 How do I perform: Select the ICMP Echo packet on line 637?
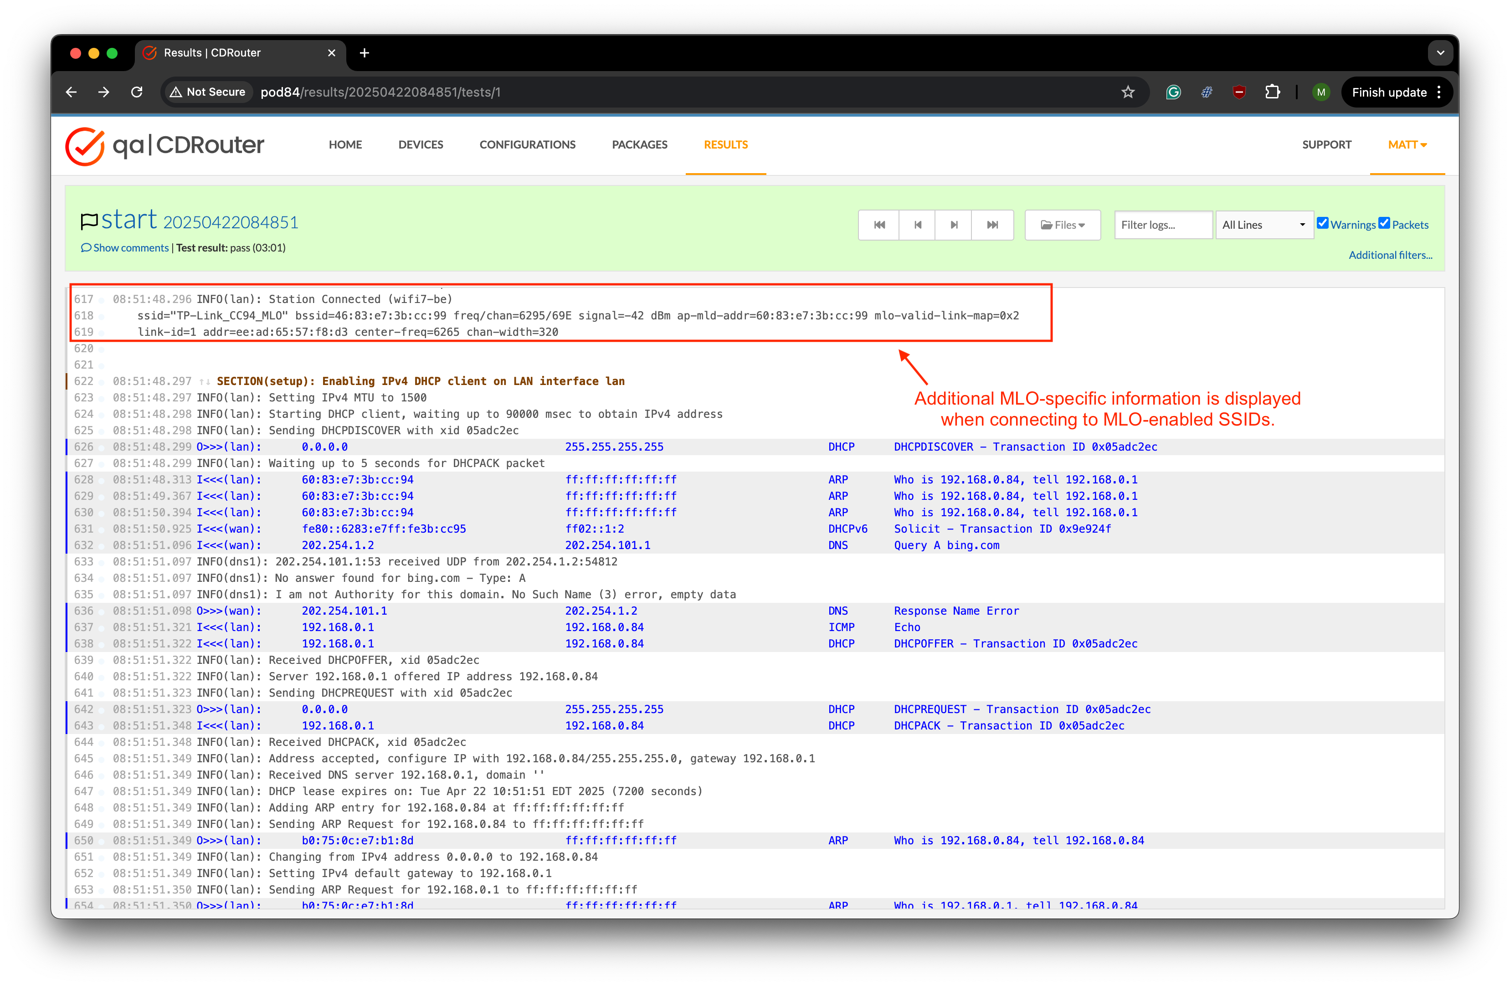click(x=755, y=627)
